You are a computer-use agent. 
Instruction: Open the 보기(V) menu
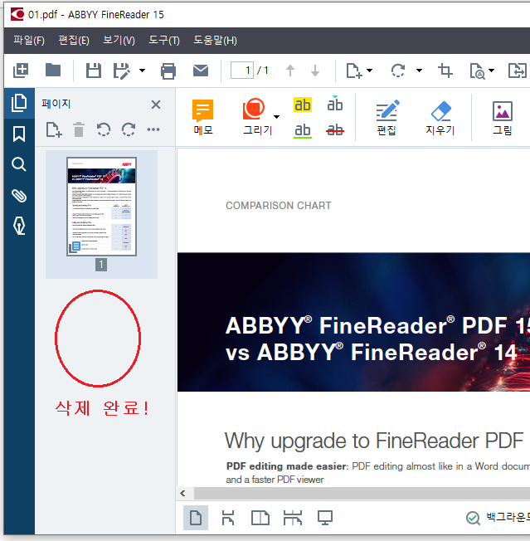point(119,41)
